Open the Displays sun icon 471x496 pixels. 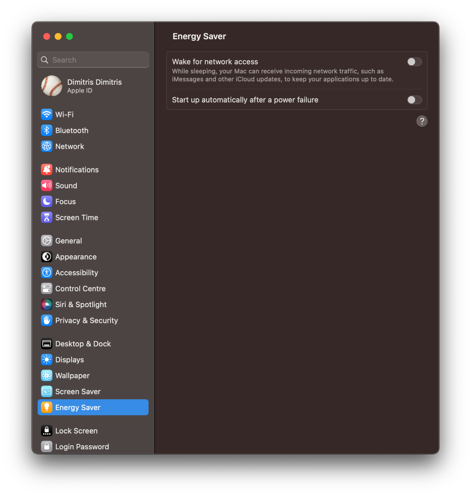pos(47,360)
